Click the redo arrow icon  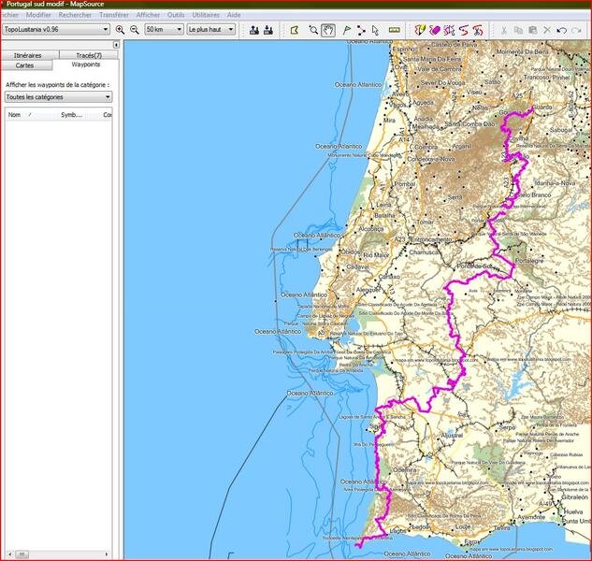pyautogui.click(x=576, y=30)
